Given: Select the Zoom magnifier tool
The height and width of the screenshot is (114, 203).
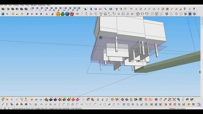Looking at the screenshot, I should (165, 99).
